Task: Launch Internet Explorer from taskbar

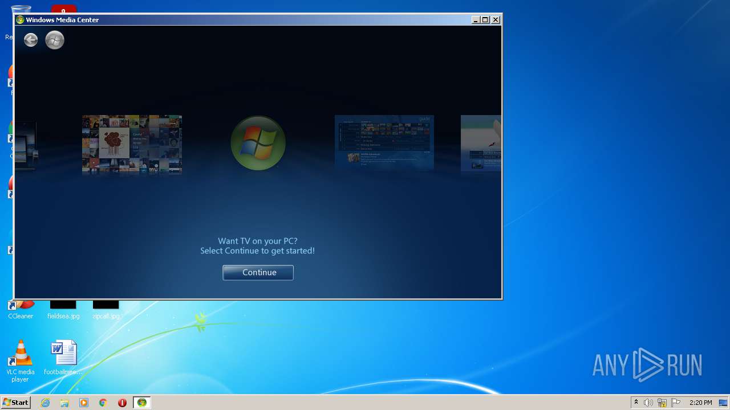Action: coord(46,403)
